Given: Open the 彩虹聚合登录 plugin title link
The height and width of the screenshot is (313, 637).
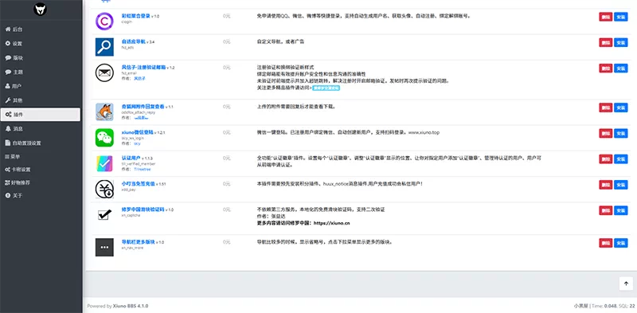Looking at the screenshot, I should tap(135, 16).
